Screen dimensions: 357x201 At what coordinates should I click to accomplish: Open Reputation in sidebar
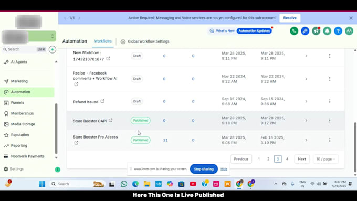coord(27,135)
